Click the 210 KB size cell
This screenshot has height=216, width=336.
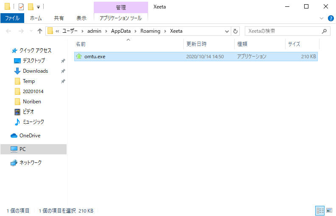point(308,57)
